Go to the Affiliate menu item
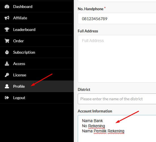 point(20,18)
